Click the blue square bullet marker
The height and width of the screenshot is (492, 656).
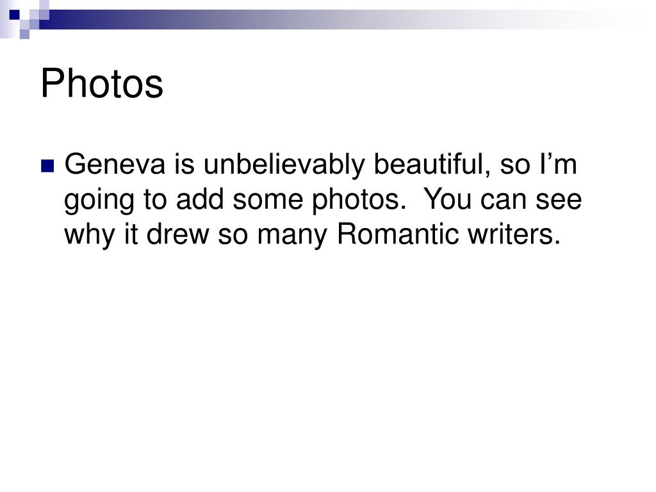click(47, 166)
